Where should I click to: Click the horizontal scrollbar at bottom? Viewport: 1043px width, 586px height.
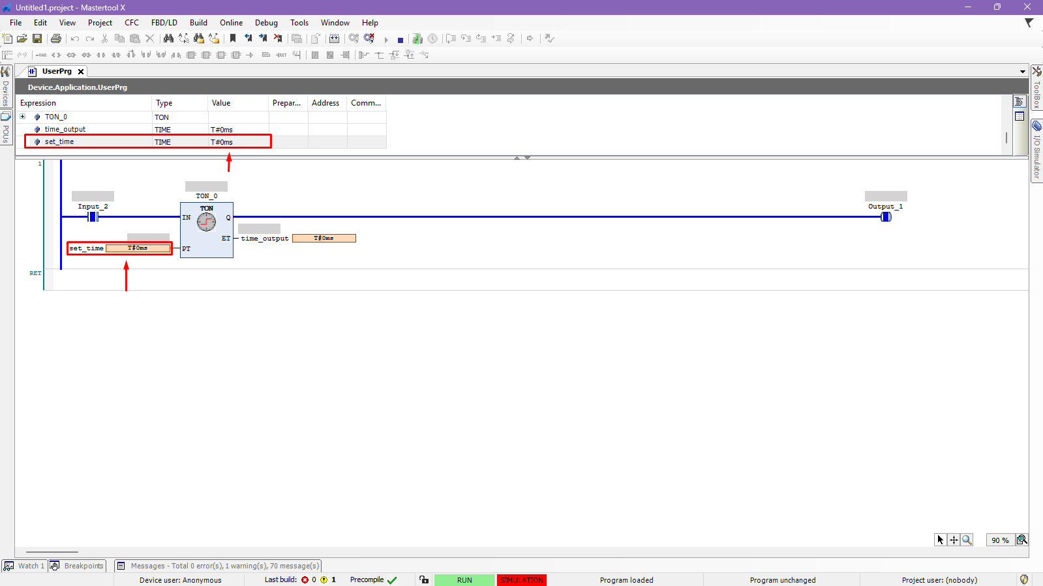click(x=52, y=552)
